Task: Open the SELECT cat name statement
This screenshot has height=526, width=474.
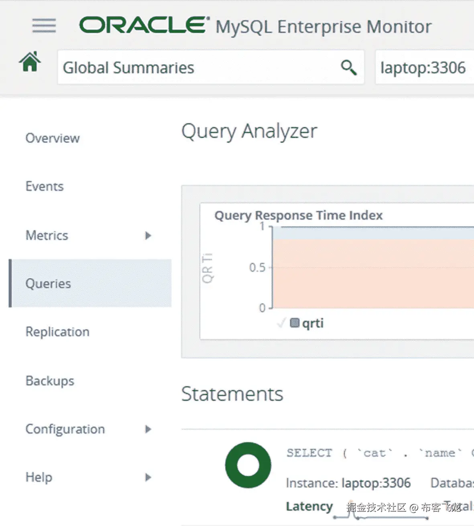Action: pyautogui.click(x=380, y=453)
